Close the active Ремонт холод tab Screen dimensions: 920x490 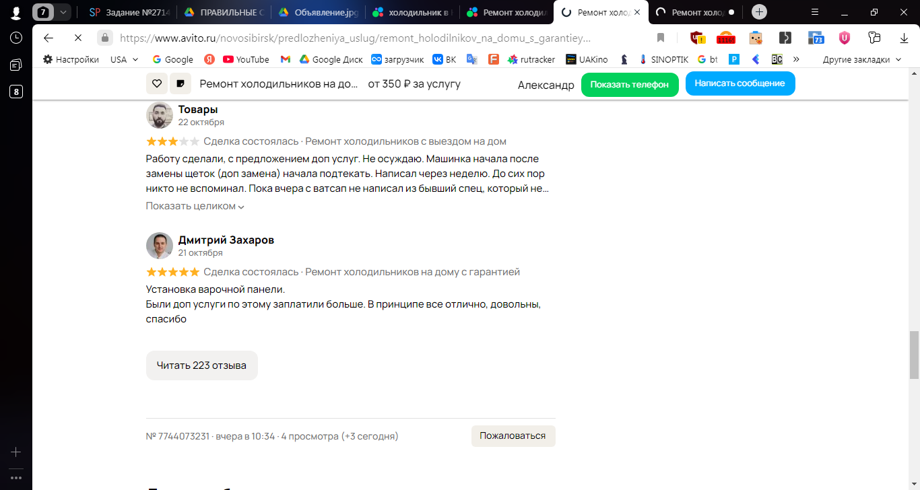[x=636, y=11]
